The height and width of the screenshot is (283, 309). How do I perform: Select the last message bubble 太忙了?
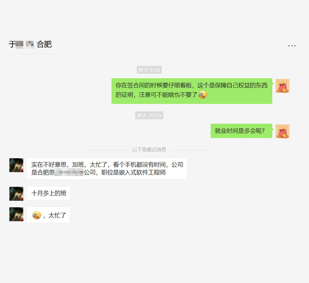click(x=48, y=215)
